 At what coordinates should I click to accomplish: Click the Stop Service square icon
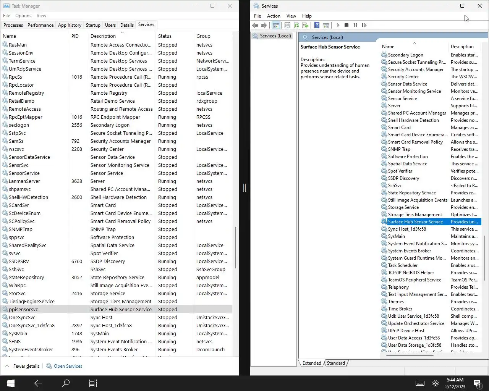[x=347, y=25]
